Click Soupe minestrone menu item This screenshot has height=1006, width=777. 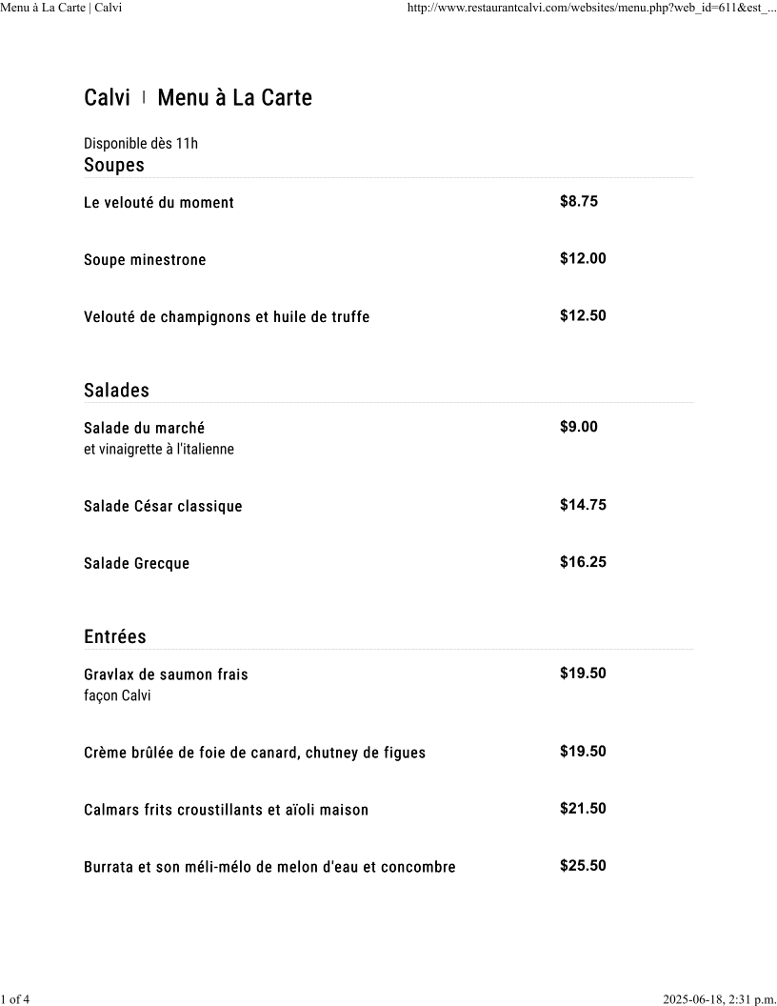[x=145, y=260]
